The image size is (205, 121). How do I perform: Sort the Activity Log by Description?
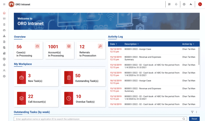pyautogui.click(x=131, y=44)
